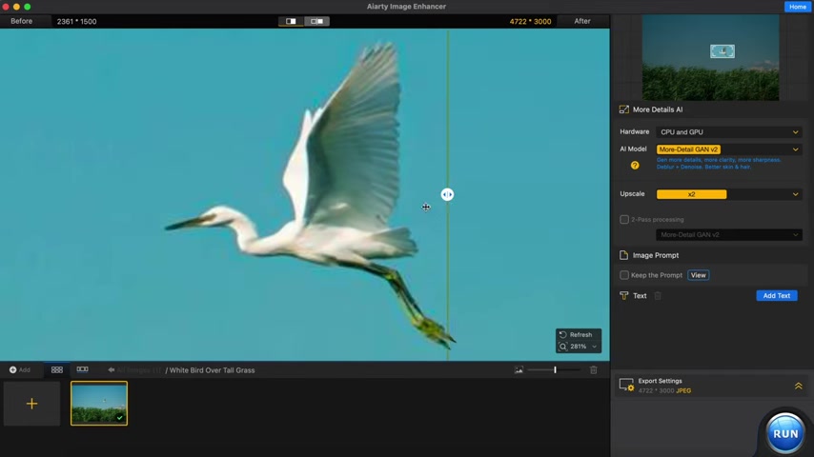Click the Refresh preview button
Image resolution: width=814 pixels, height=457 pixels.
pyautogui.click(x=577, y=334)
